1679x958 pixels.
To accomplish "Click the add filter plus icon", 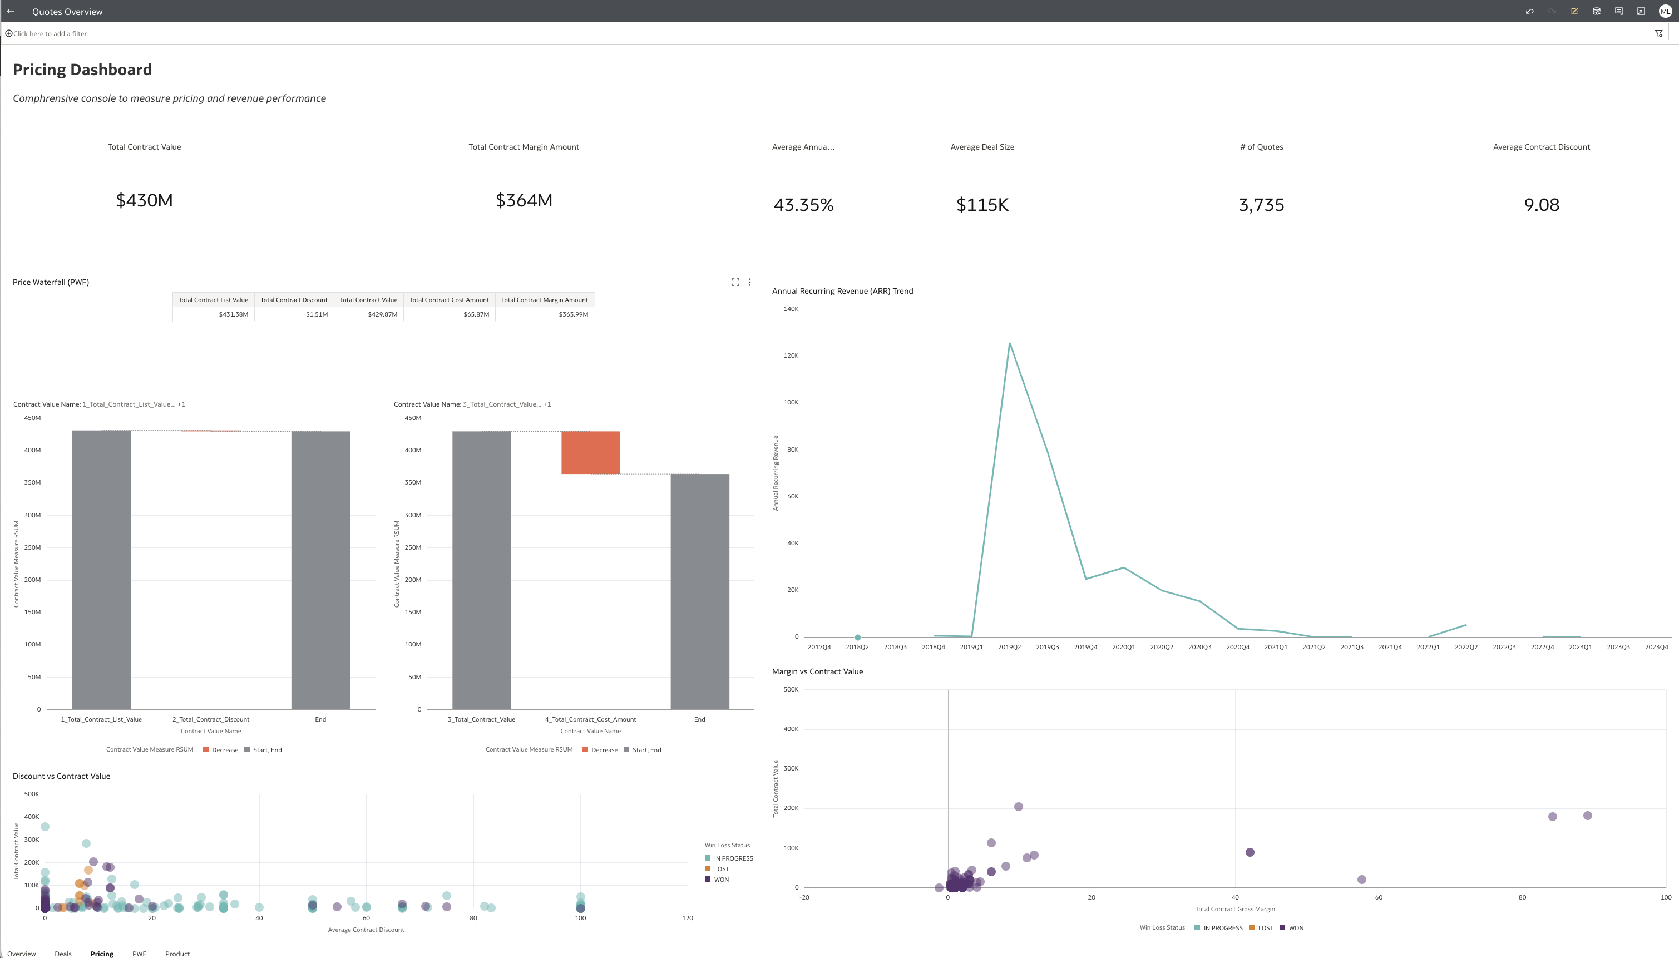I will (x=8, y=33).
